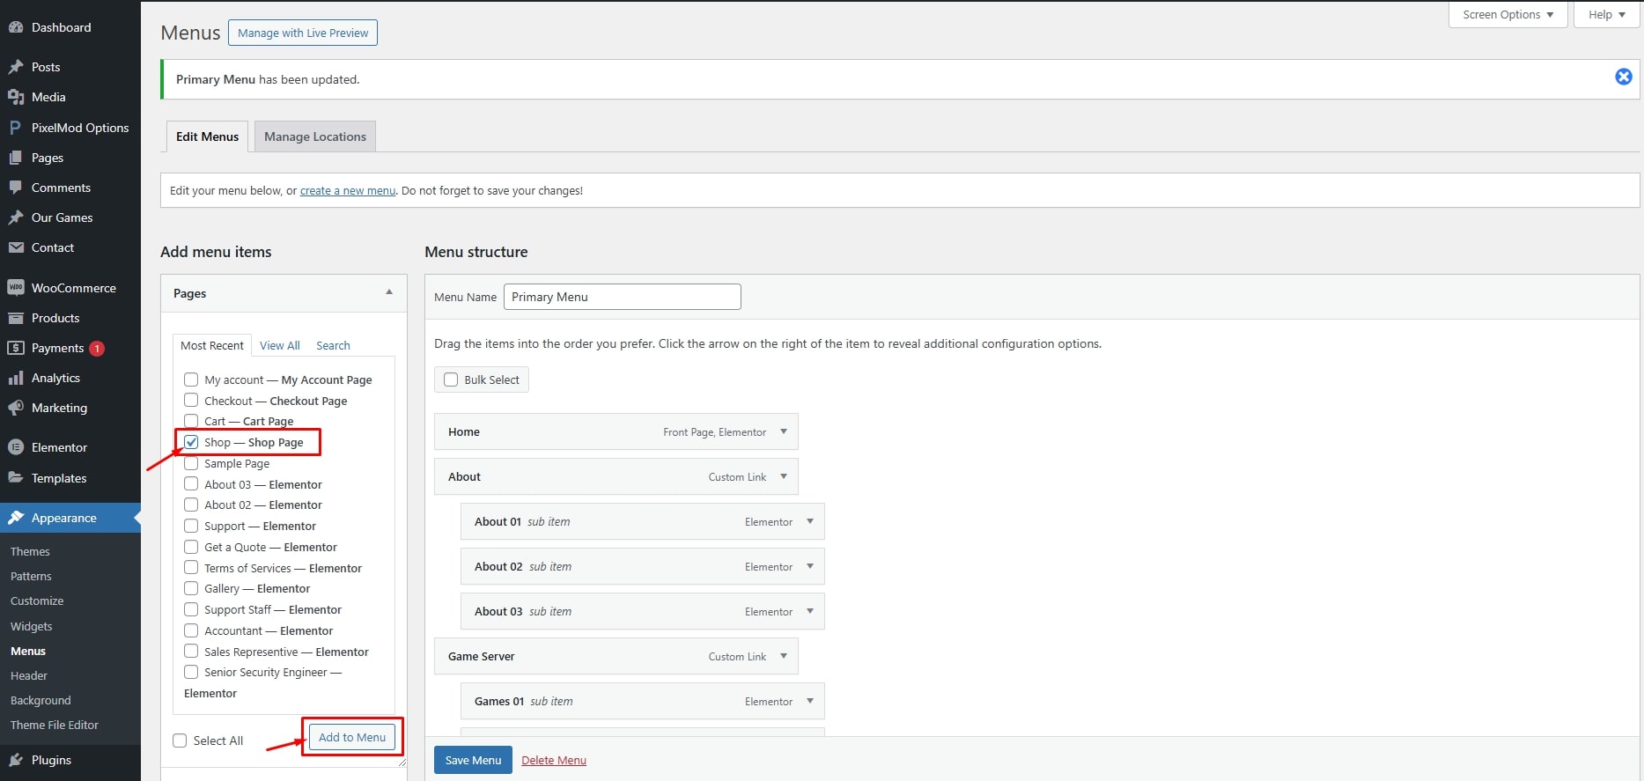Open the Background submenu item
The height and width of the screenshot is (781, 1644).
click(x=41, y=700)
